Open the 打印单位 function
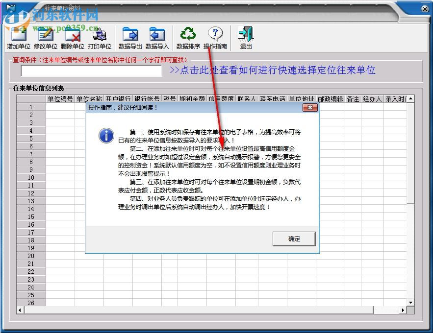This screenshot has width=433, height=333. click(x=101, y=37)
